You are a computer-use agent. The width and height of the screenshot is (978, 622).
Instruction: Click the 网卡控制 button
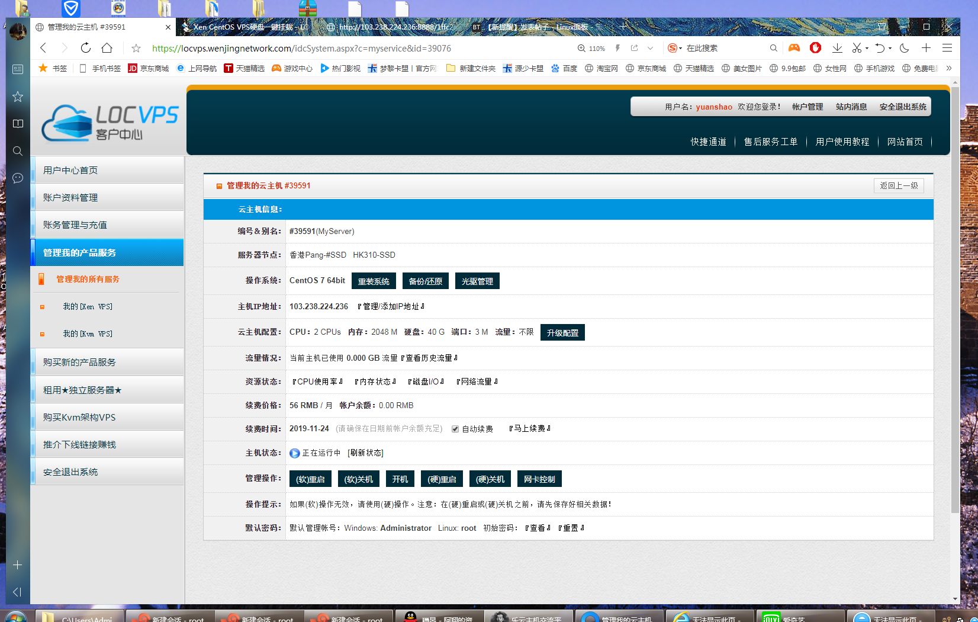click(x=539, y=479)
